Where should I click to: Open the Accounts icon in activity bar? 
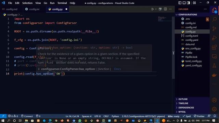(214, 100)
